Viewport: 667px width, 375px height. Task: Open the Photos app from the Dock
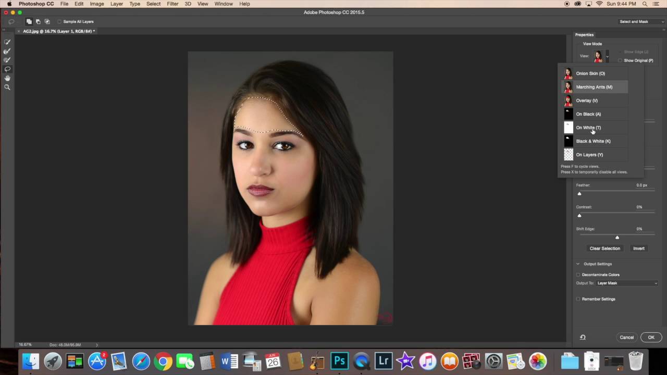[x=538, y=361]
